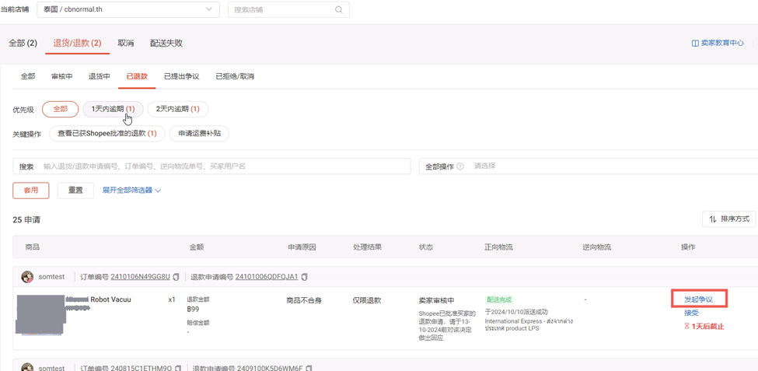758x371 pixels.
Task: Click 发起争议 link for first request
Action: point(699,300)
